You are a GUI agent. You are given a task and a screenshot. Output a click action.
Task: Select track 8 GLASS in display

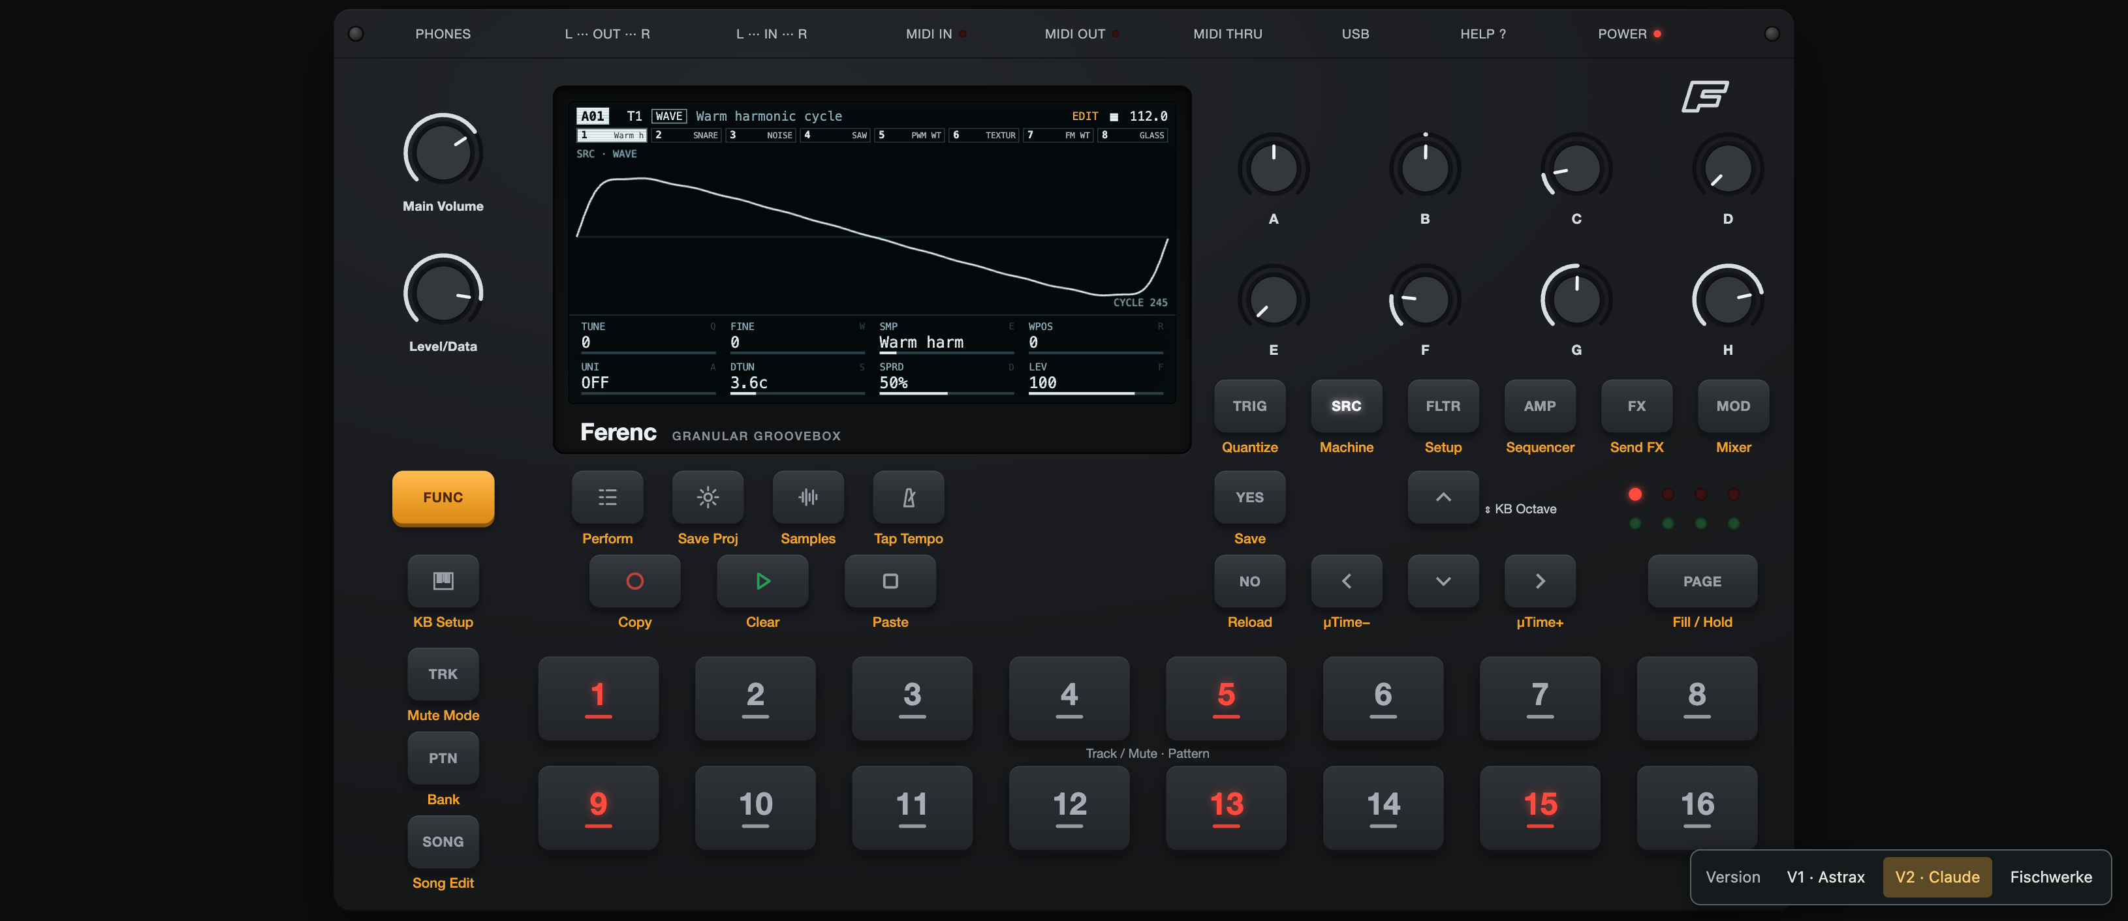pyautogui.click(x=1133, y=135)
